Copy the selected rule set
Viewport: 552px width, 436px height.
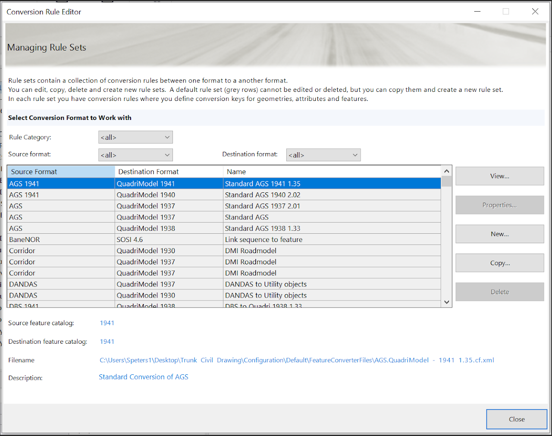[500, 263]
